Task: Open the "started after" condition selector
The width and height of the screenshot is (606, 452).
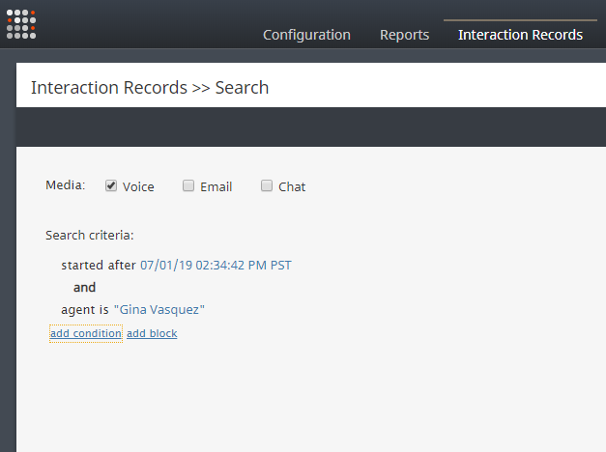Action: (99, 266)
